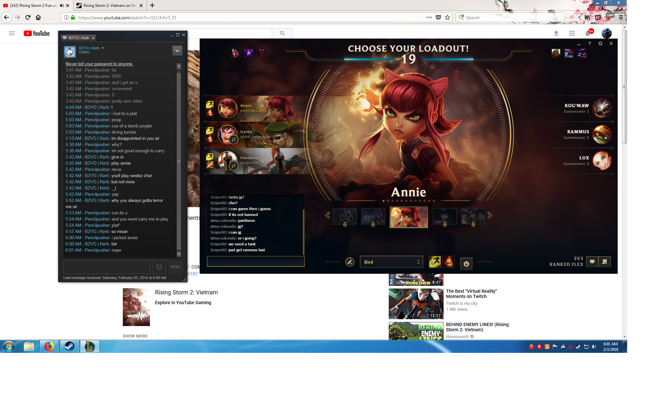Screen dimensions: 669x395
Task: Open Firefox library icon
Action: click(587, 17)
